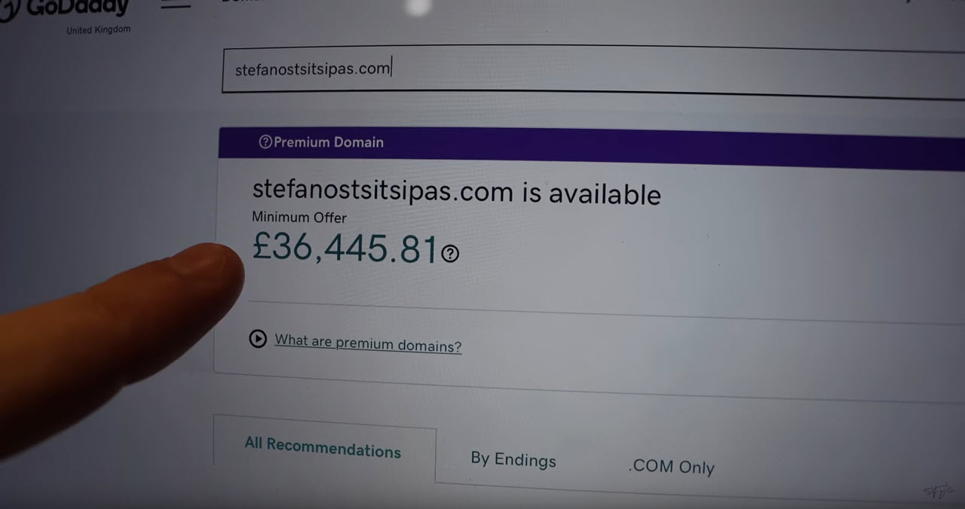Place the cursor after .com in the search box
Viewport: 965px width, 509px height.
click(391, 69)
